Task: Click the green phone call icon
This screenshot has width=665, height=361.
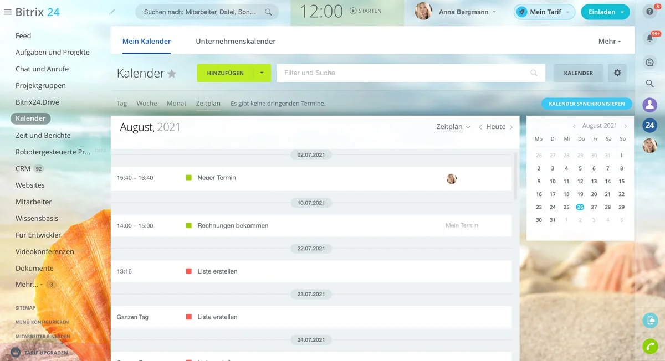Action: tap(650, 347)
